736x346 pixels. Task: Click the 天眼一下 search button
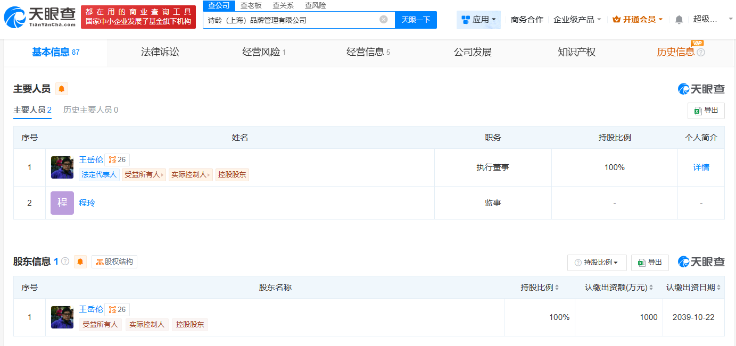[x=416, y=20]
